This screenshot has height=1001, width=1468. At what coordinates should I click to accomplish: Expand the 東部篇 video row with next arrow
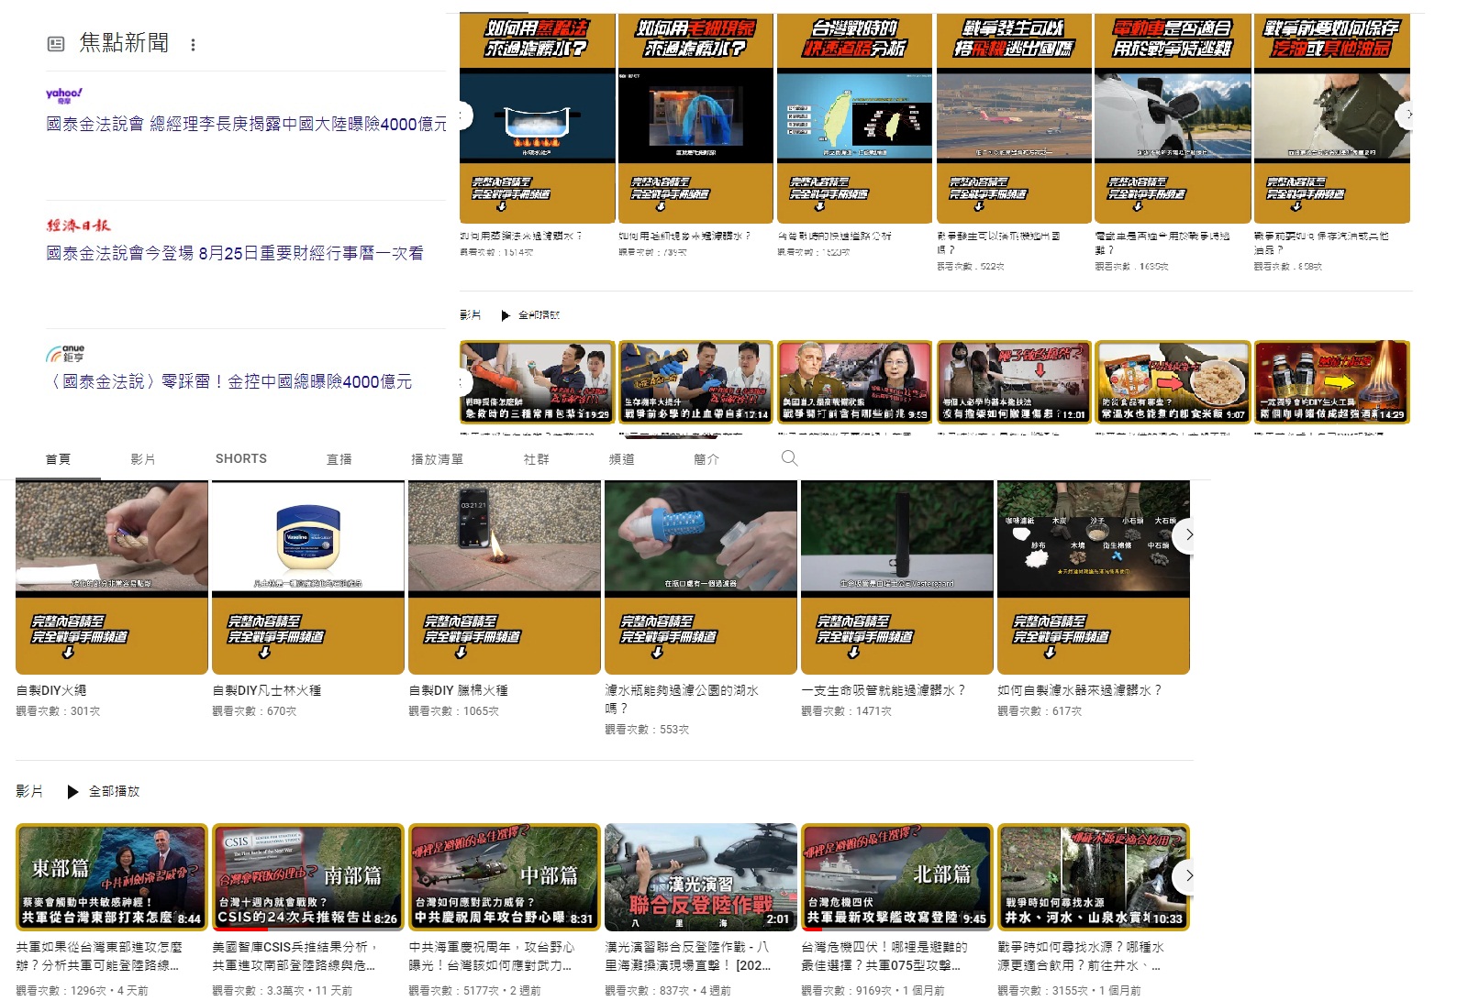pos(1189,875)
